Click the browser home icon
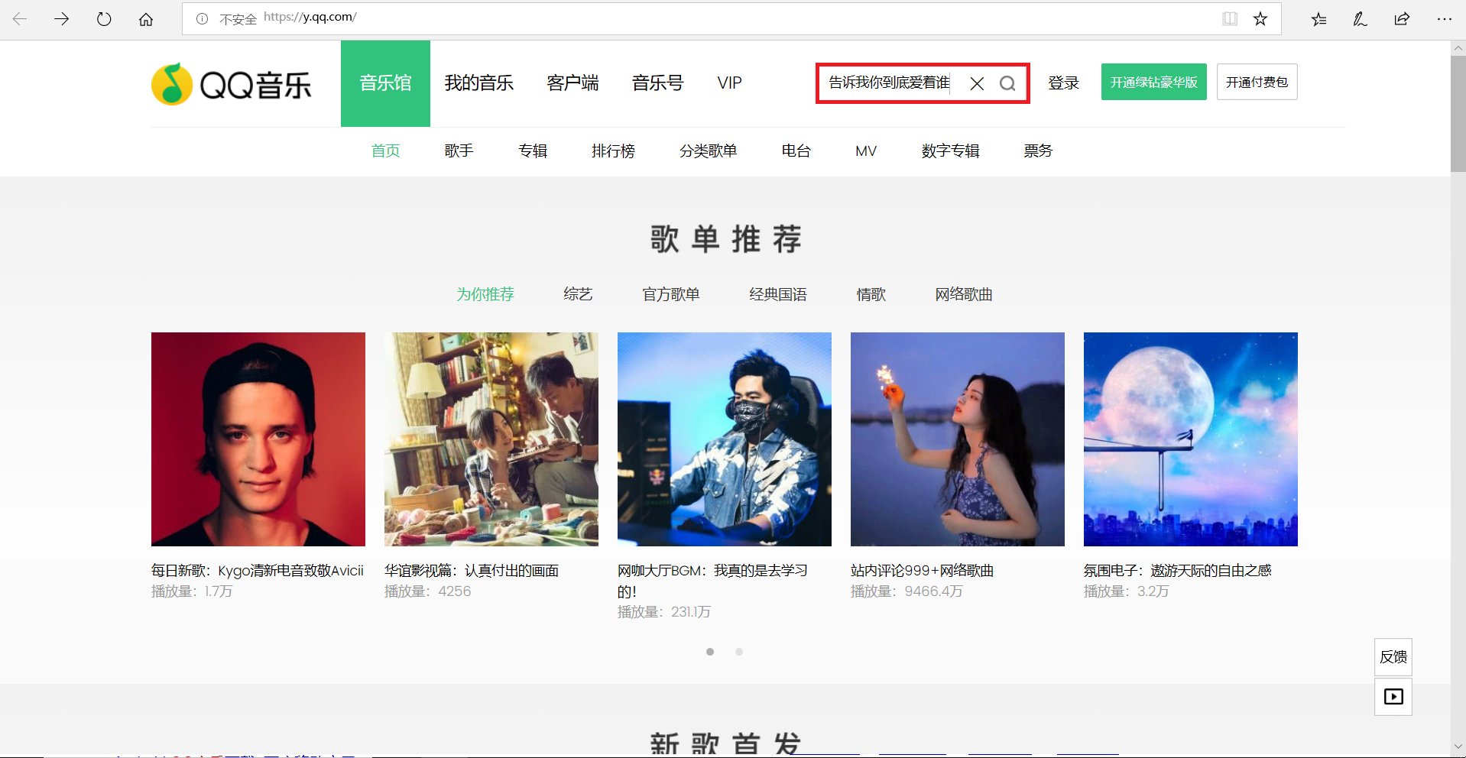 [x=145, y=18]
